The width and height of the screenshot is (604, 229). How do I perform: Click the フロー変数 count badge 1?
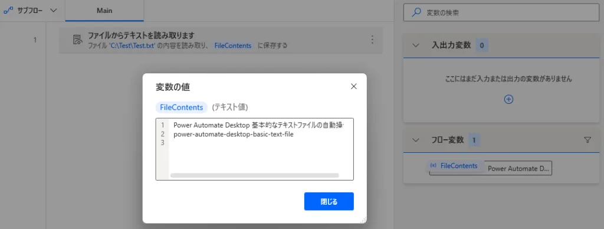tap(474, 140)
